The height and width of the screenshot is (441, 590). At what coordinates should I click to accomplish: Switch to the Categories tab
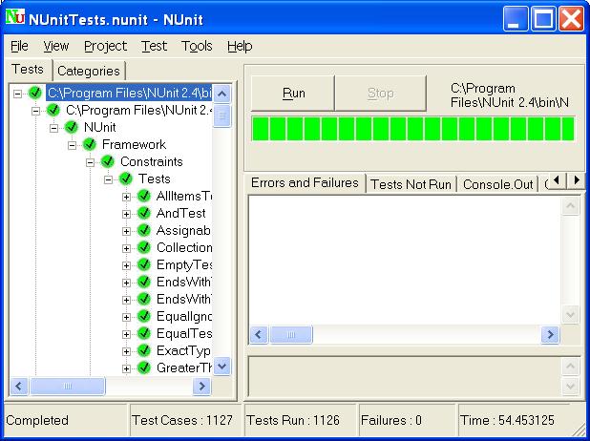click(x=88, y=71)
